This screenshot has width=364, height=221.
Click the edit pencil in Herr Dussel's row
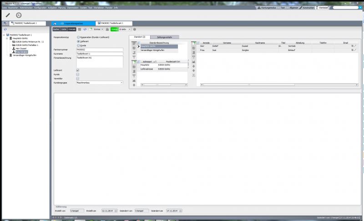tap(356, 46)
